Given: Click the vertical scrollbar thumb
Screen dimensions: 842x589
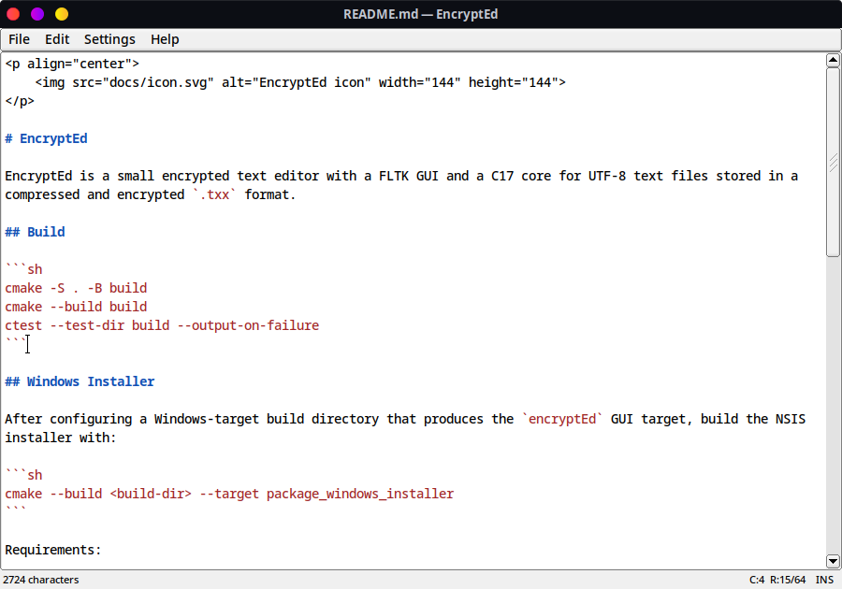Looking at the screenshot, I should click(x=833, y=162).
